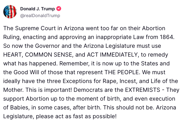
Task: Open Donald J. Trump's profile avatar
Action: (10, 12)
